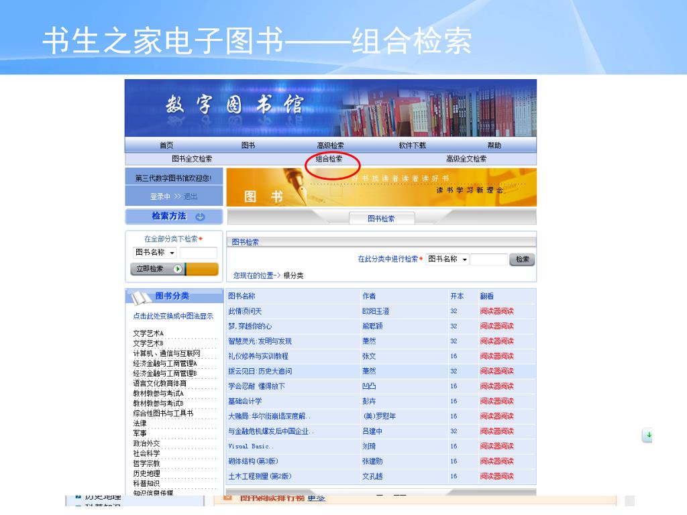Select category 语言文化教育体育
This screenshot has height=515, width=687.
[160, 383]
